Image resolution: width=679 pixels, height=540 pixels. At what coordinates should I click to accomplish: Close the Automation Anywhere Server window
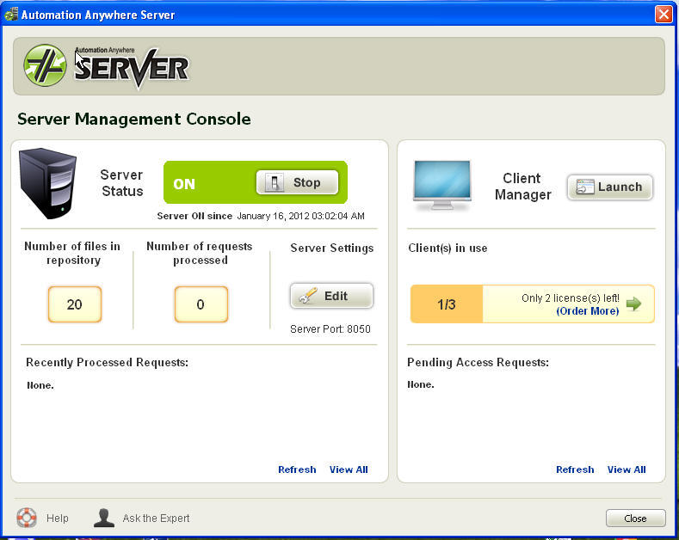664,15
